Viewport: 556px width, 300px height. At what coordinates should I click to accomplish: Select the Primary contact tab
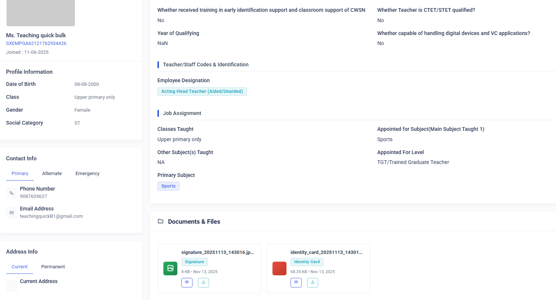pyautogui.click(x=20, y=174)
